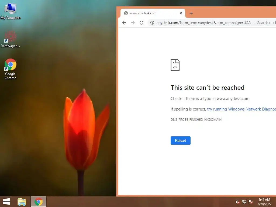276x207 pixels.
Task: Go back in Chrome browser
Action: [x=124, y=23]
